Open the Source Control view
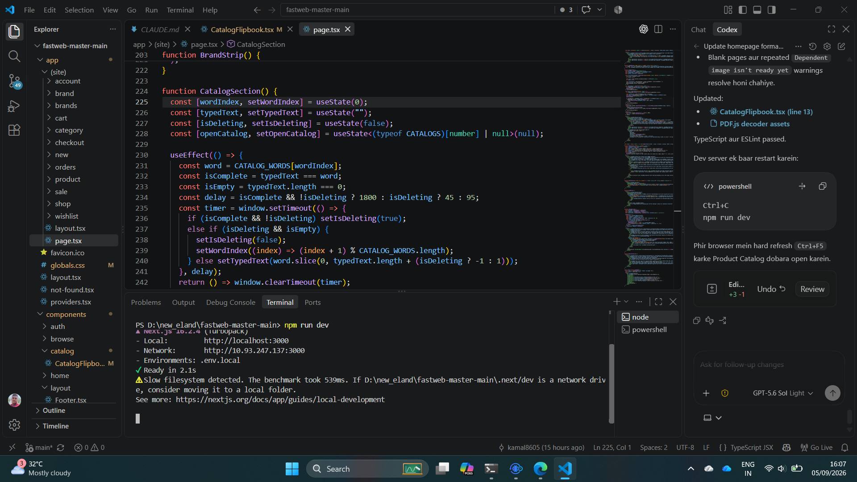 coord(14,81)
